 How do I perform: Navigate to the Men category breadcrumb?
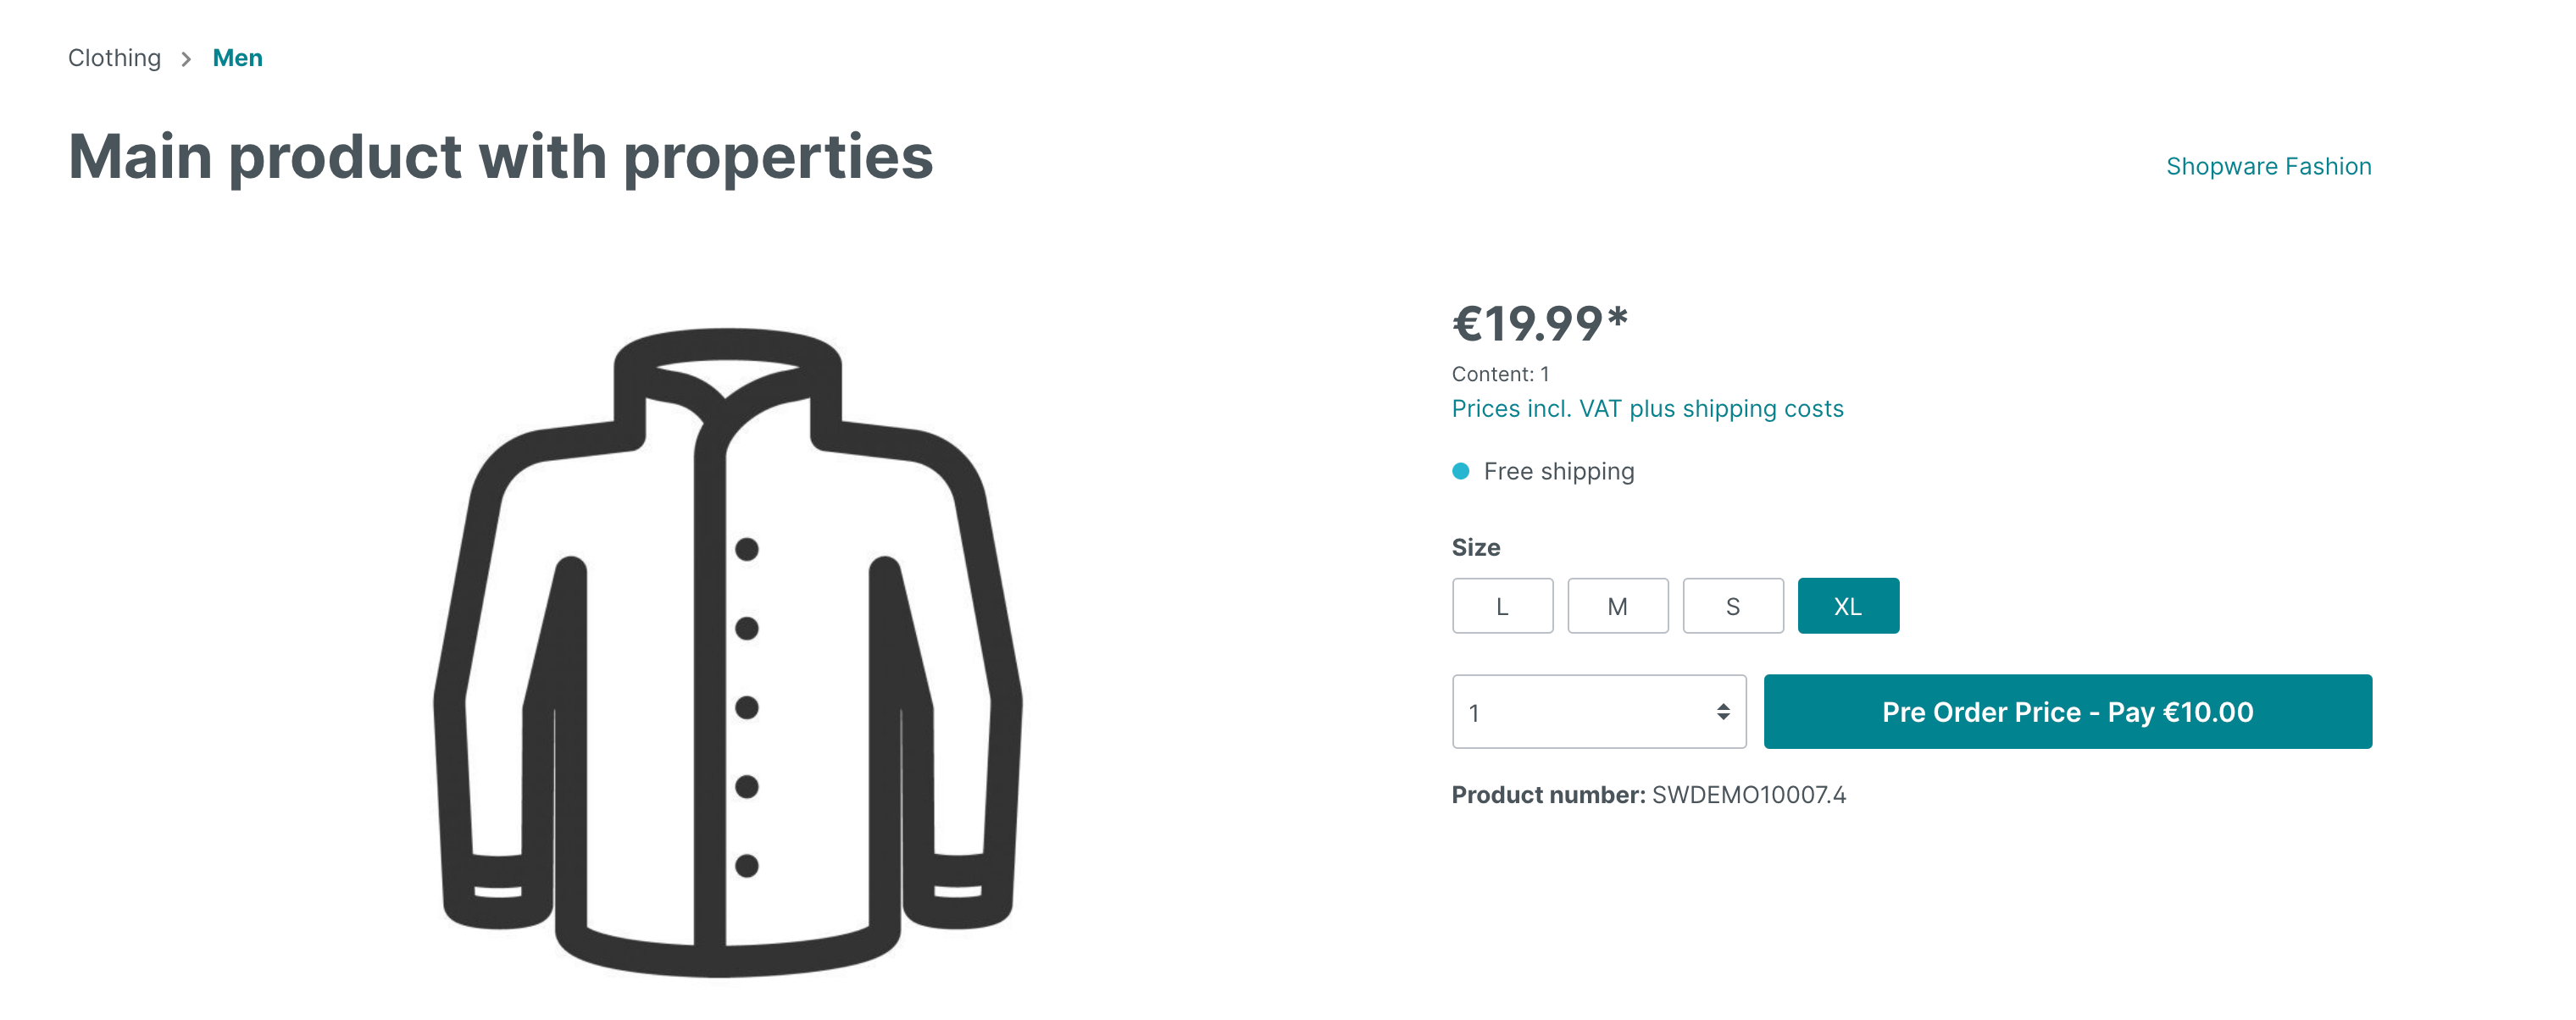click(x=237, y=57)
